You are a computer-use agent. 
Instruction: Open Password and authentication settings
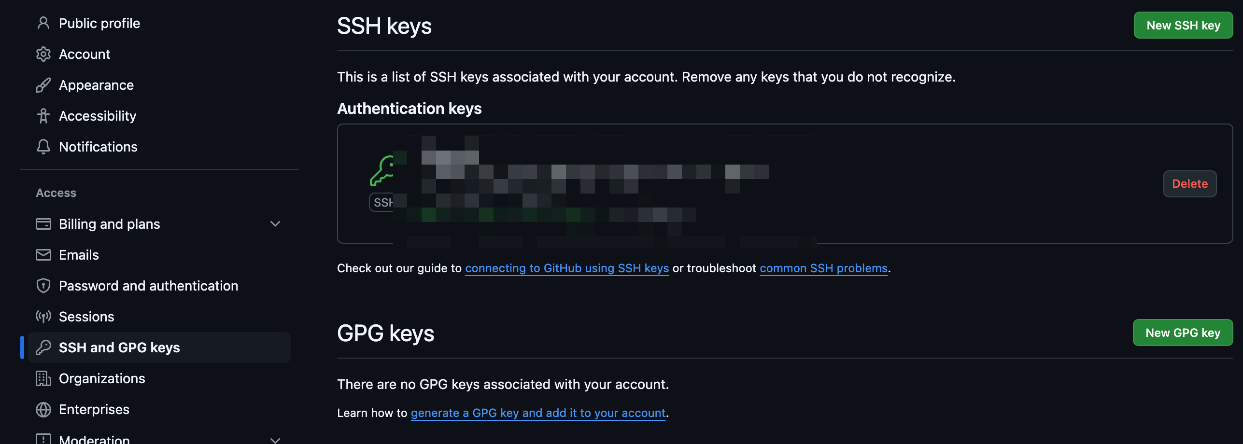click(x=148, y=286)
